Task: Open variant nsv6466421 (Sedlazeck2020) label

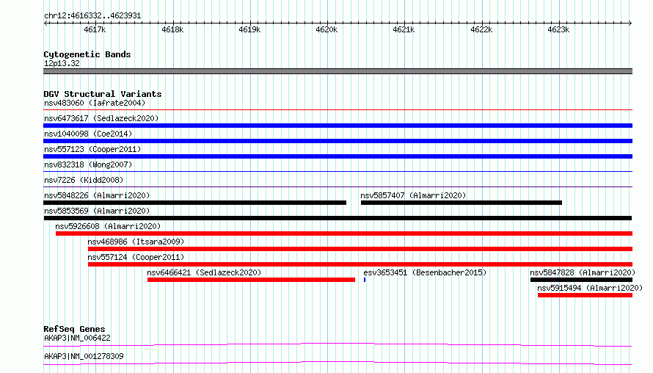Action: (x=204, y=272)
